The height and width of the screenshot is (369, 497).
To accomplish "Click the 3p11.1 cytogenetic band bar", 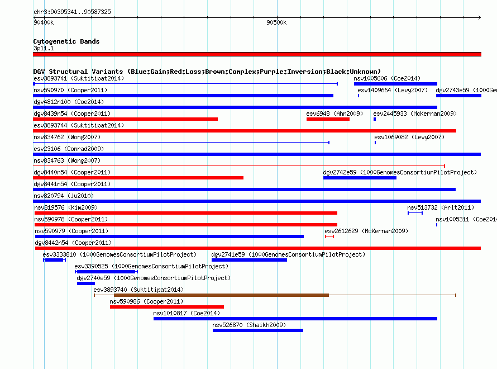I will pyautogui.click(x=257, y=54).
